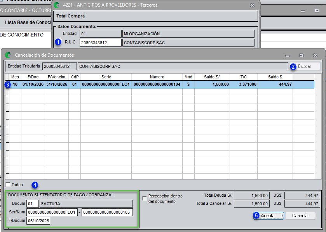Click the T/C column header
This screenshot has height=232, width=326.
point(244,77)
